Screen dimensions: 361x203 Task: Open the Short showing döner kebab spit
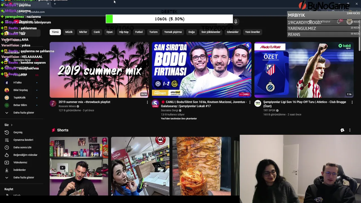[x=202, y=166]
